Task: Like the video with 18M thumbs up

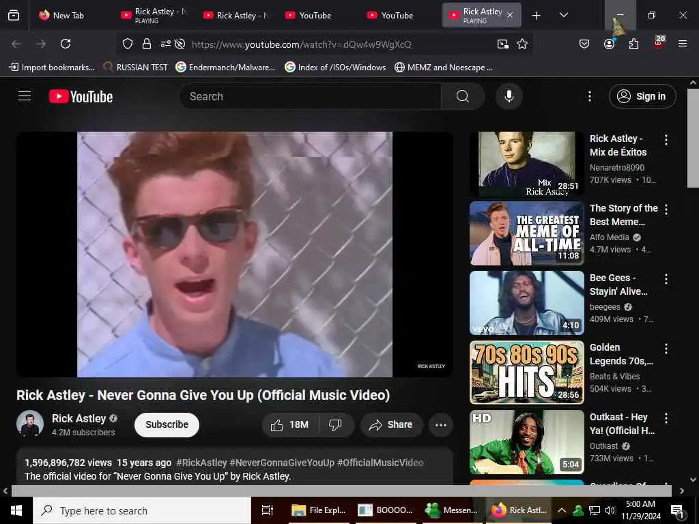Action: pyautogui.click(x=290, y=424)
